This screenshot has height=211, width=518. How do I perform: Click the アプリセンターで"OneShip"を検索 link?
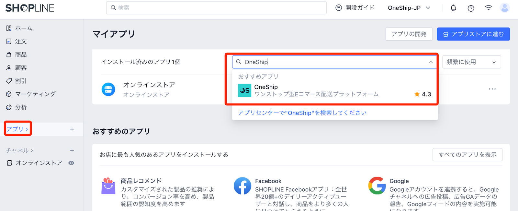point(302,113)
